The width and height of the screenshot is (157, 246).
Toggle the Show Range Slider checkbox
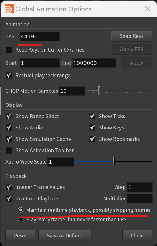point(9,116)
